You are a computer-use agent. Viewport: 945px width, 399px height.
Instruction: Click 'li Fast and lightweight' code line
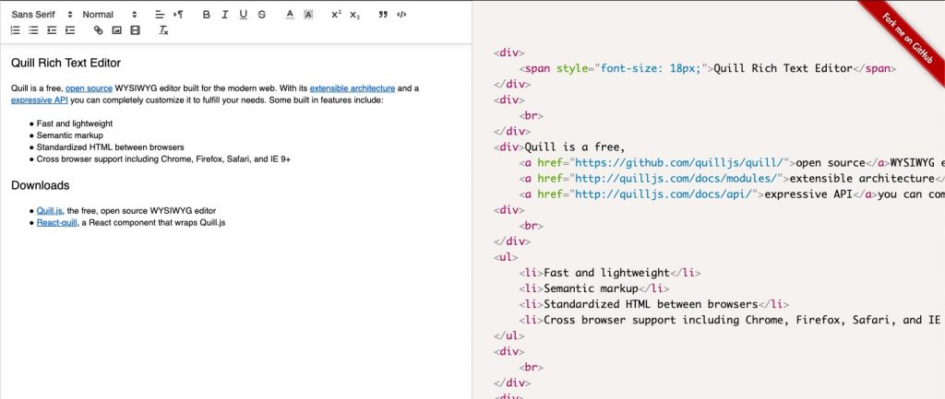point(609,273)
